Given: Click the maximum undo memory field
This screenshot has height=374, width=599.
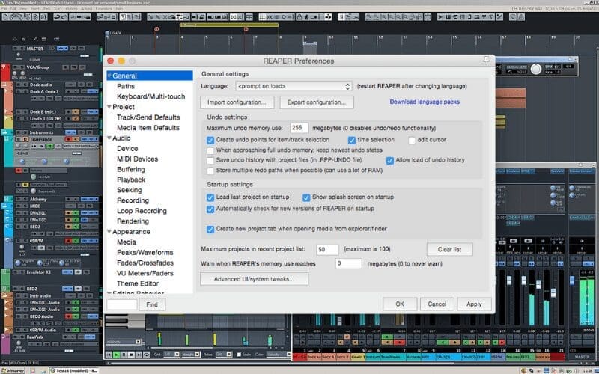Looking at the screenshot, I should pyautogui.click(x=299, y=128).
